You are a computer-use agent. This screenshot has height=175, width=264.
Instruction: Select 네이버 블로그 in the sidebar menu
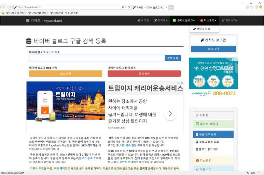coord(213,124)
